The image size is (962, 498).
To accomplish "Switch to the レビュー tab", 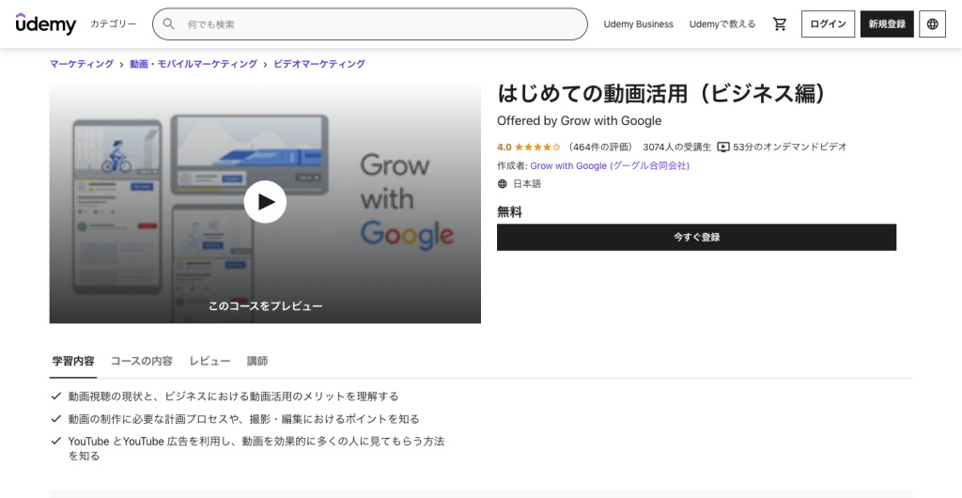I will 209,361.
